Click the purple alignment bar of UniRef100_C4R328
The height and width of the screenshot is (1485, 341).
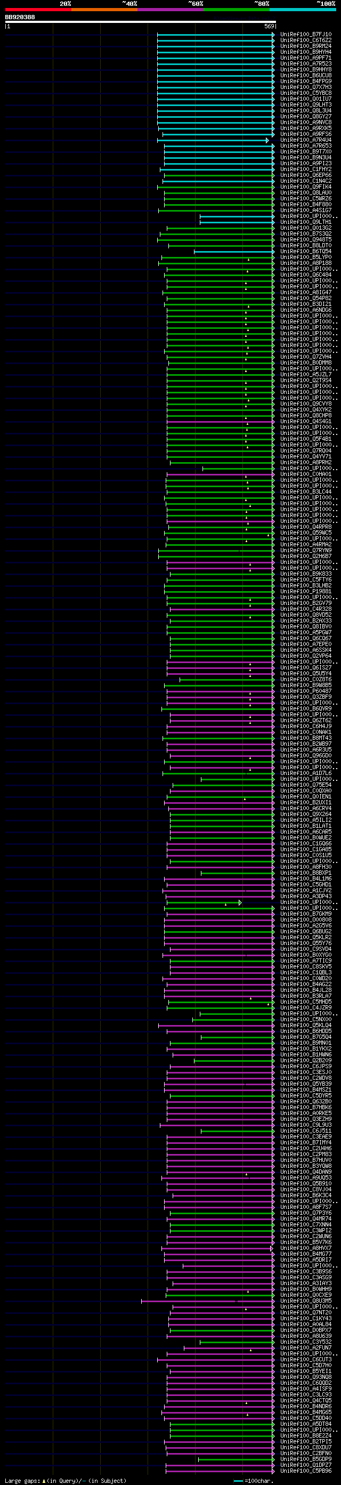point(222,609)
